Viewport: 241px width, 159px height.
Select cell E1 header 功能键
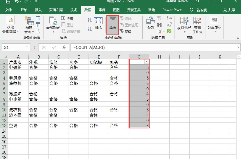point(99,62)
